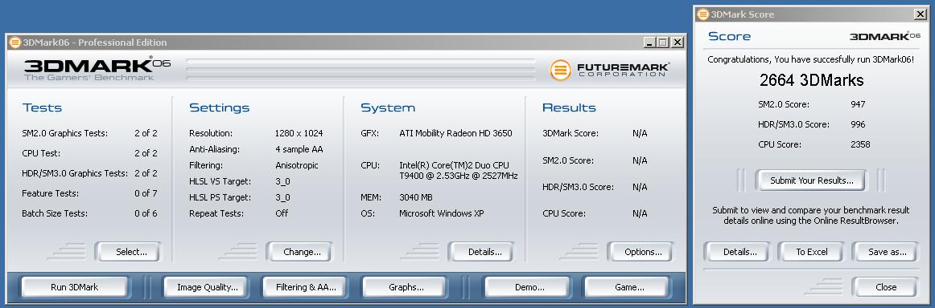Open system Details in main window
This screenshot has width=935, height=308.
tap(484, 252)
